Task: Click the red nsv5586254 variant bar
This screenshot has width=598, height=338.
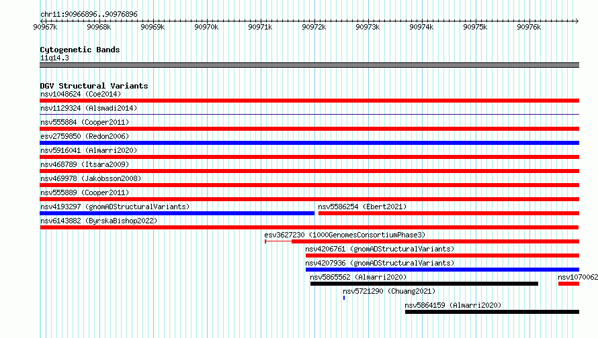Action: [x=449, y=213]
